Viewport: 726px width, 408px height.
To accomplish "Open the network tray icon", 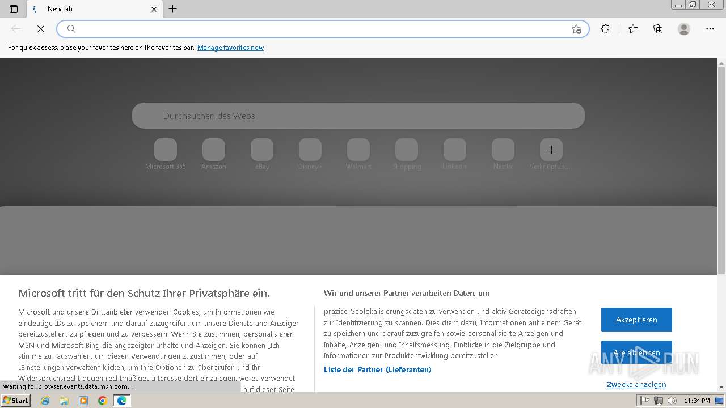I will click(x=659, y=401).
